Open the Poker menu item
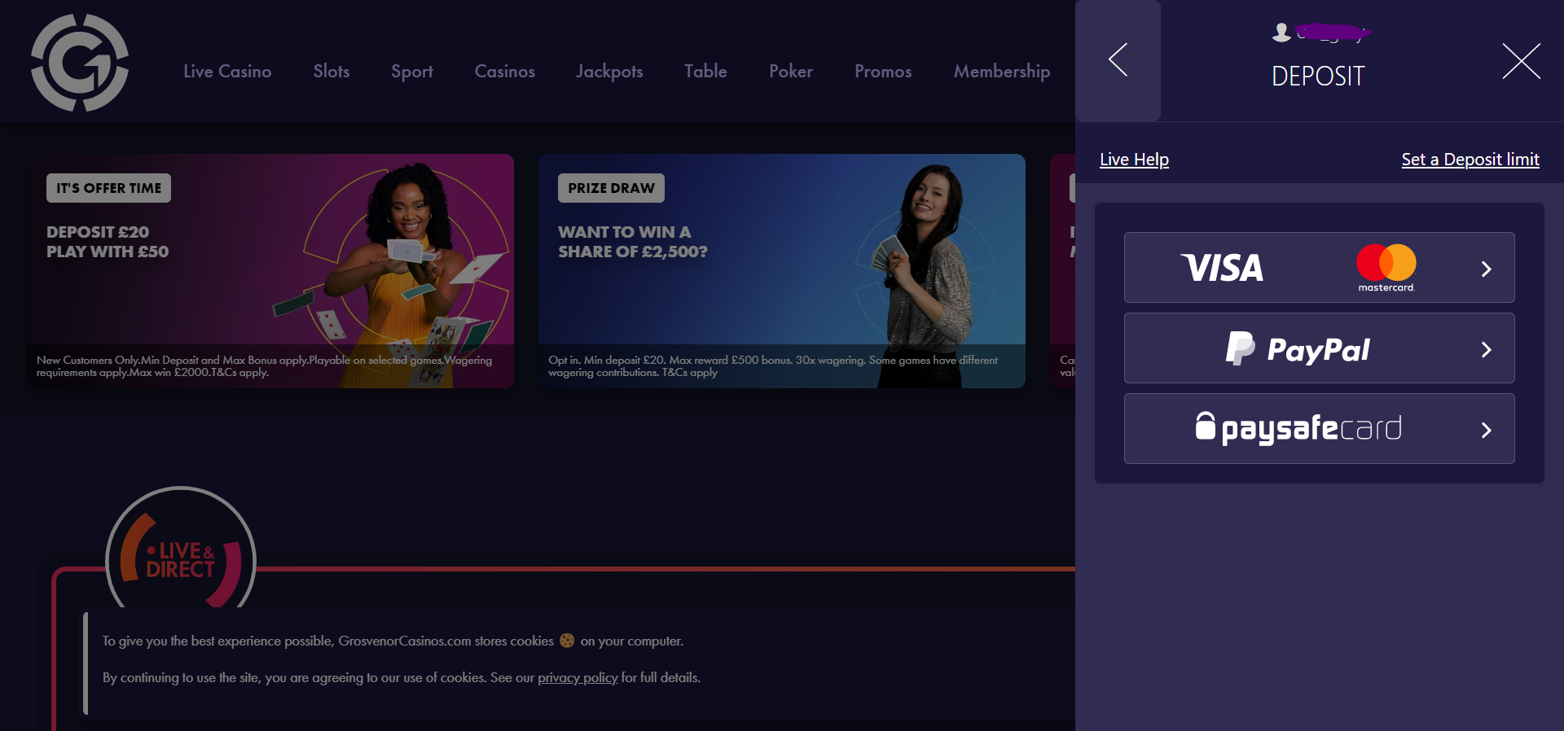This screenshot has height=731, width=1564. tap(791, 72)
